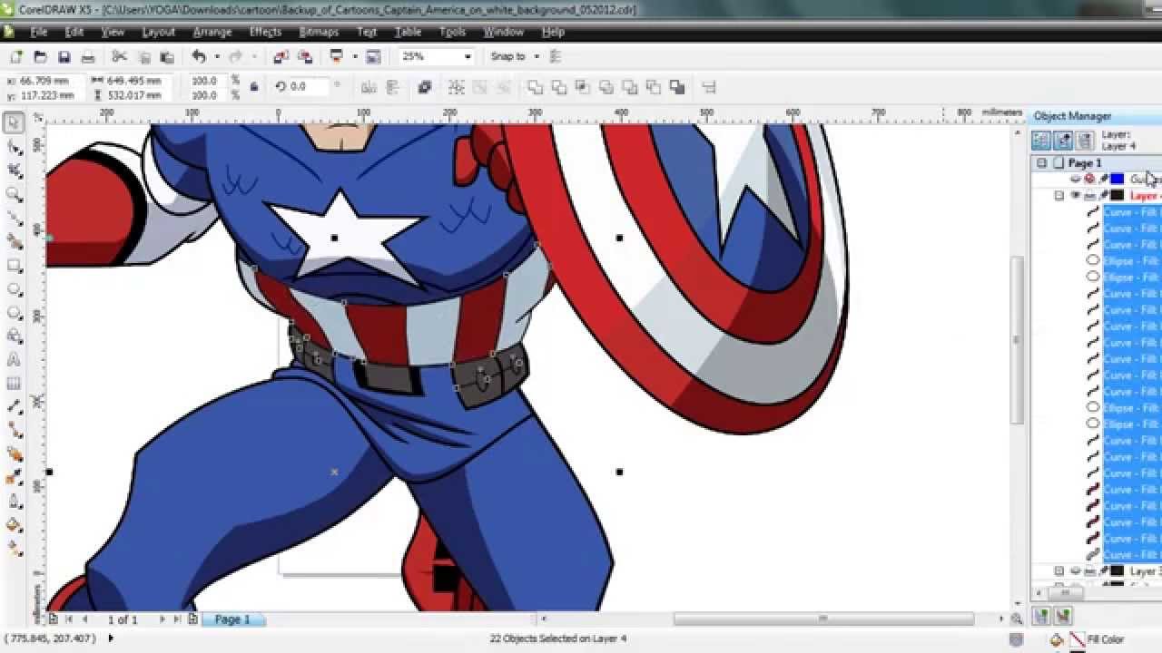Select the Fill bucket tool

14,524
